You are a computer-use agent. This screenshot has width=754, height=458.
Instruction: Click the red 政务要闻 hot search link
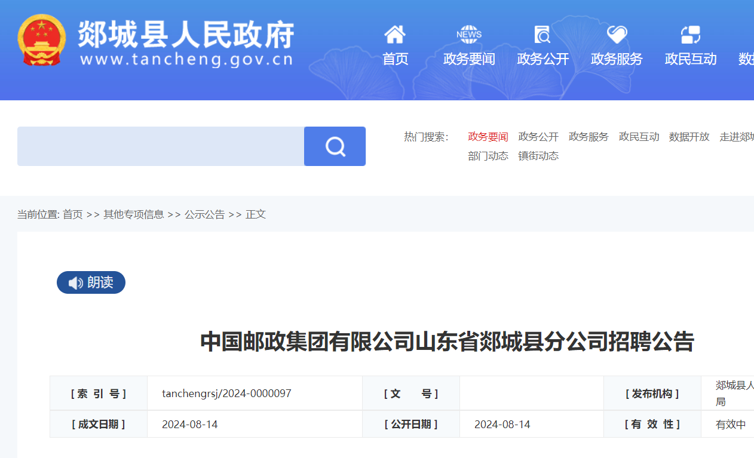pyautogui.click(x=488, y=137)
